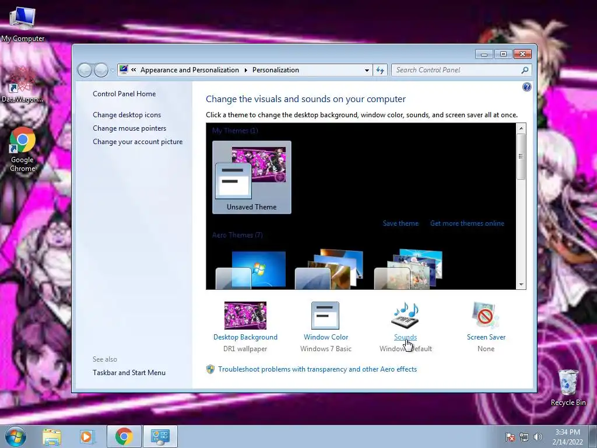Click scroll down arrow of themes list

pyautogui.click(x=521, y=285)
